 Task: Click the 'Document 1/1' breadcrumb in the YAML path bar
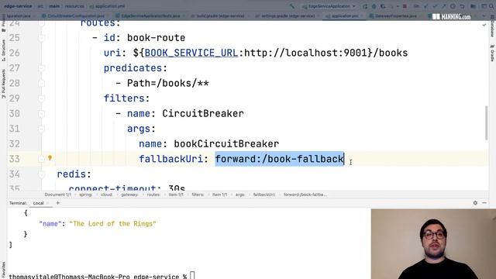point(58,195)
